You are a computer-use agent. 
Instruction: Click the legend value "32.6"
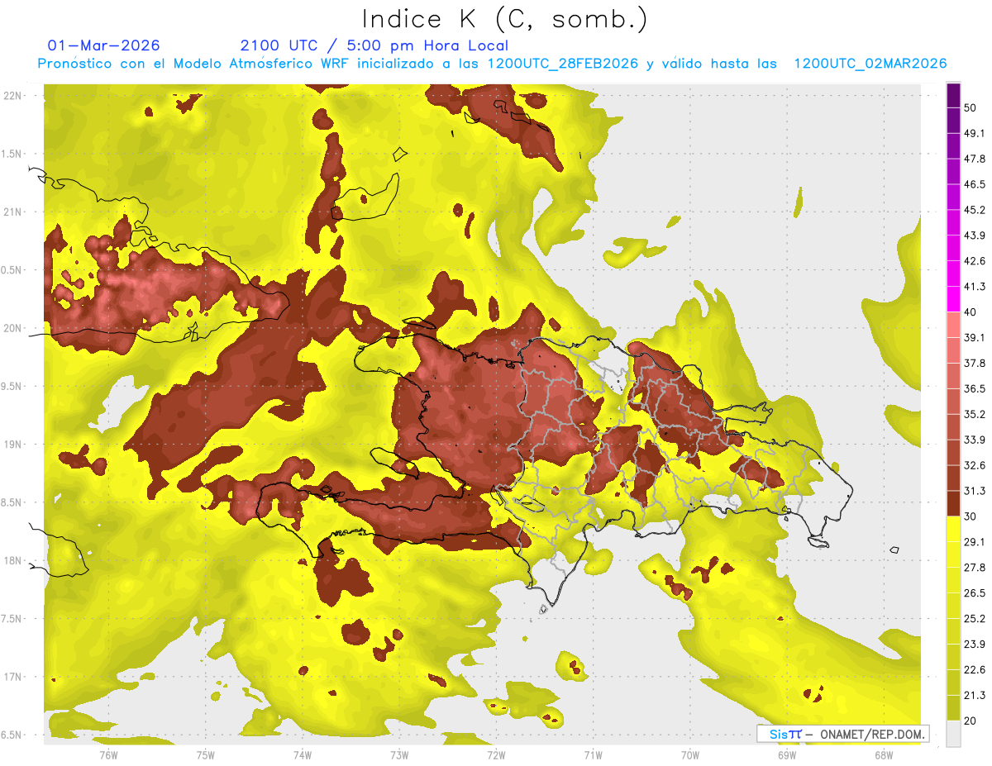point(974,465)
